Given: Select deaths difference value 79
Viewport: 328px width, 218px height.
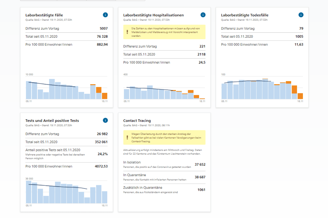Looking at the screenshot, I should (301, 28).
